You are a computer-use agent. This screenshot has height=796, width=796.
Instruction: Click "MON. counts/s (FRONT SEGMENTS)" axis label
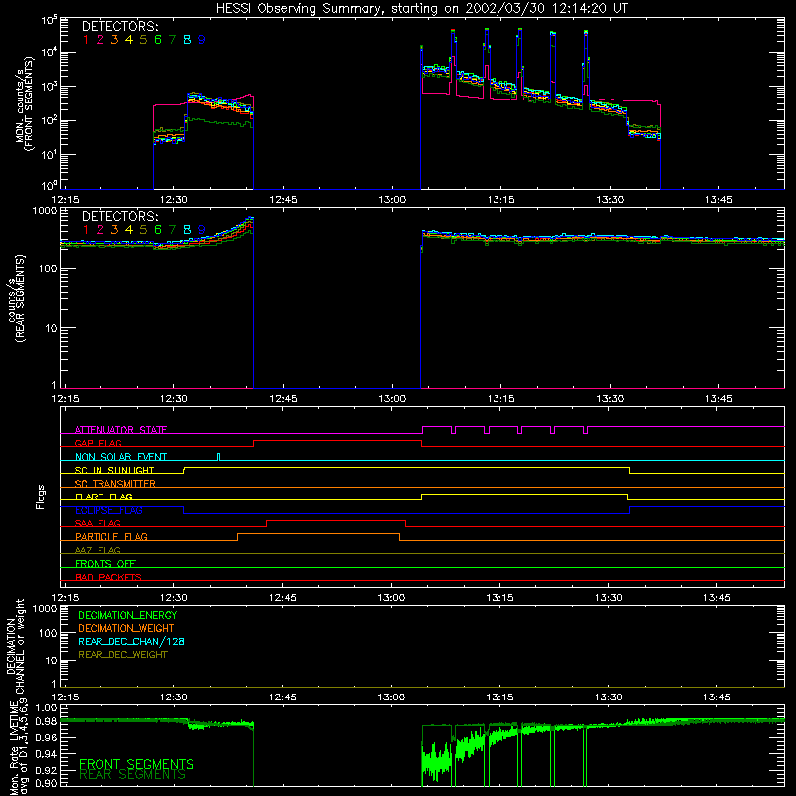[x=25, y=104]
